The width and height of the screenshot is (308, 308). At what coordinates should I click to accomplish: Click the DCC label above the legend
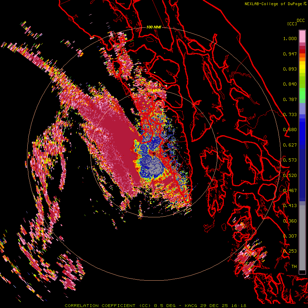(300, 21)
